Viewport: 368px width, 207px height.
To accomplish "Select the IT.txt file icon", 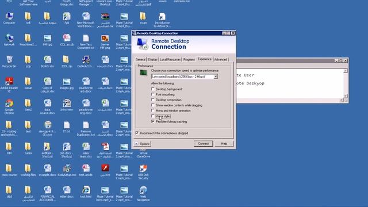I will click(67, 127).
